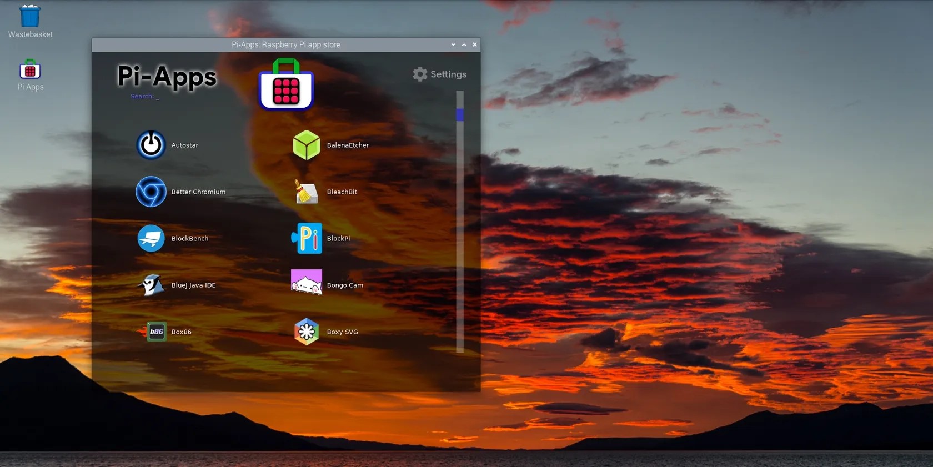This screenshot has height=467, width=933.
Task: Click the BalenaEtcher text label
Action: 348,145
